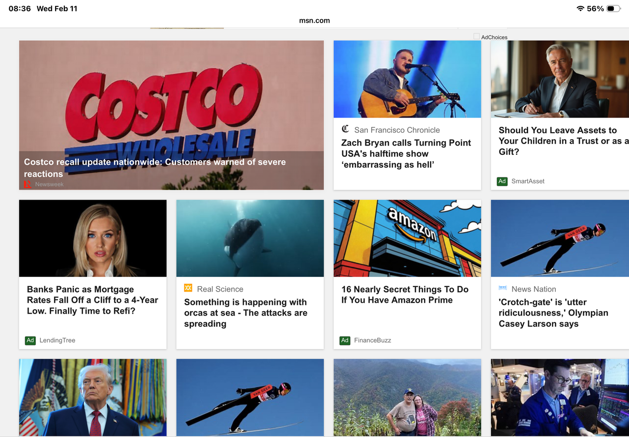
Task: Tap the FinanceBuzz advertiser name
Action: point(372,340)
